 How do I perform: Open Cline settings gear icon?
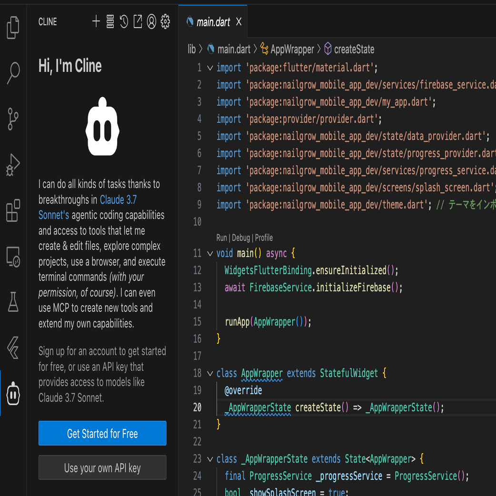pyautogui.click(x=165, y=21)
